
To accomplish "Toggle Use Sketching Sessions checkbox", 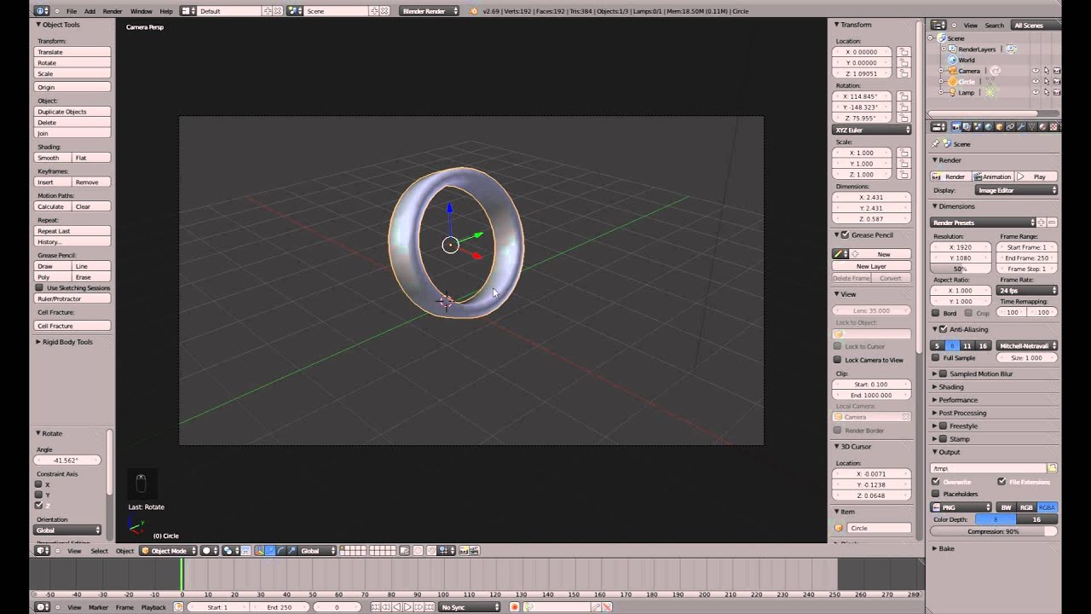I will 39,288.
